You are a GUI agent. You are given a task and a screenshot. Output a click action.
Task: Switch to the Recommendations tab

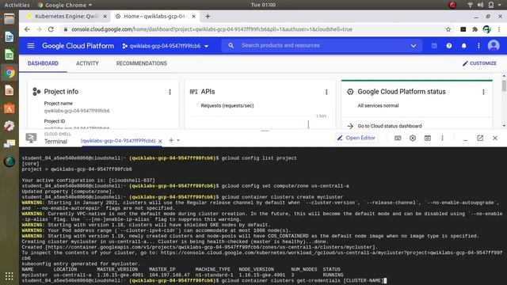tap(142, 63)
